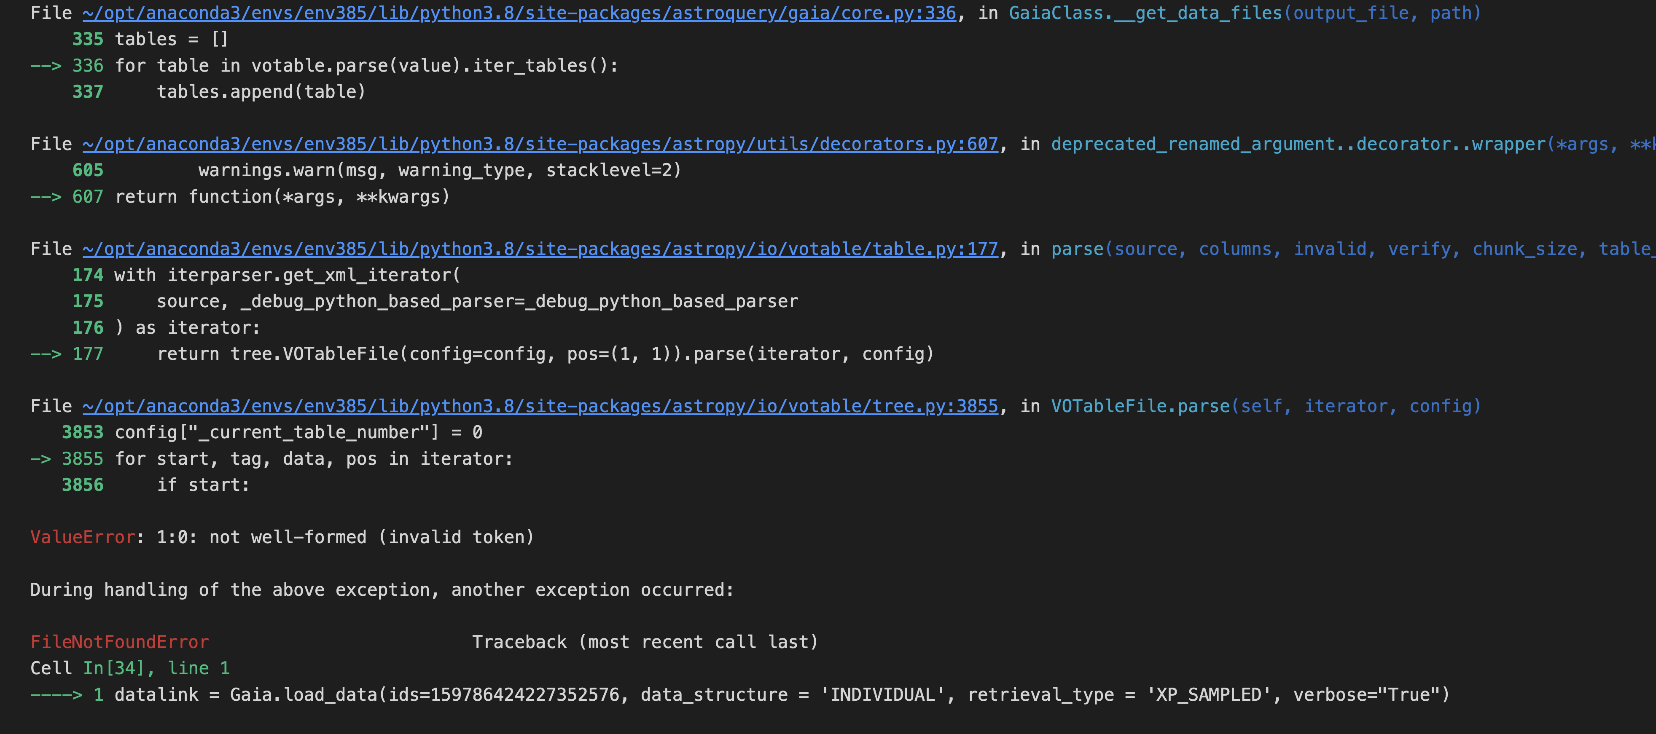Viewport: 1656px width, 734px height.
Task: Click the GaiaClass.__get_data_files function name
Action: click(1145, 13)
